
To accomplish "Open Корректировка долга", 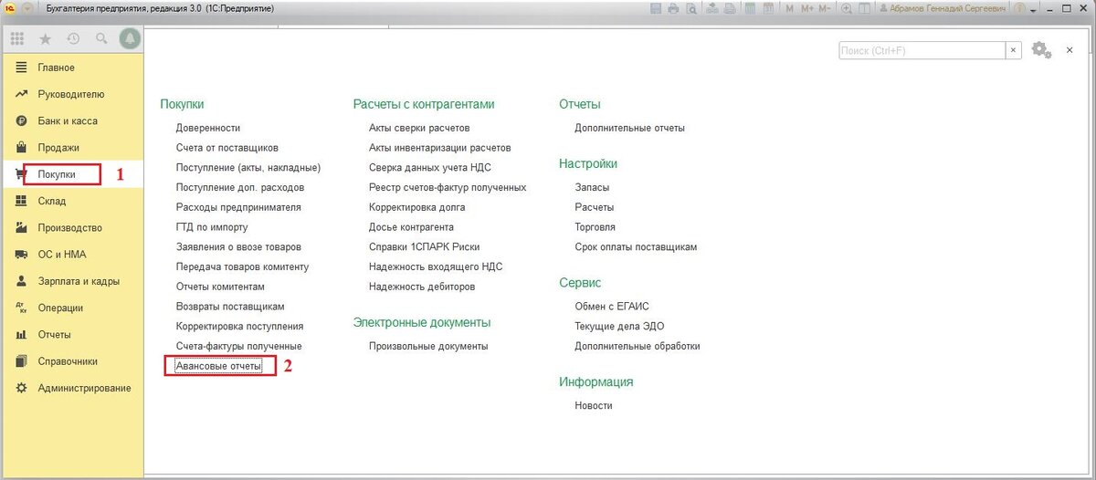I will (x=417, y=207).
